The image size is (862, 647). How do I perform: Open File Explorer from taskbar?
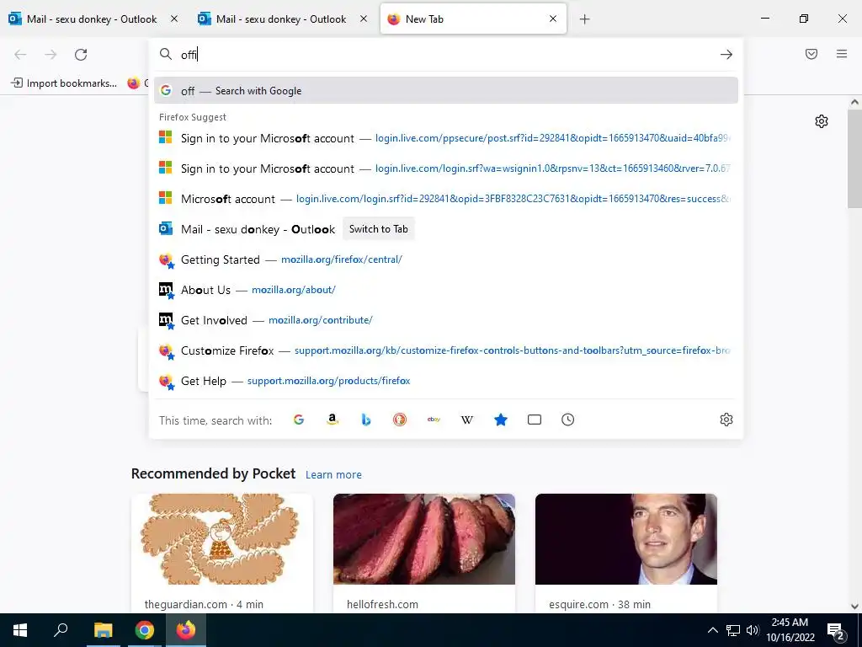(x=103, y=630)
